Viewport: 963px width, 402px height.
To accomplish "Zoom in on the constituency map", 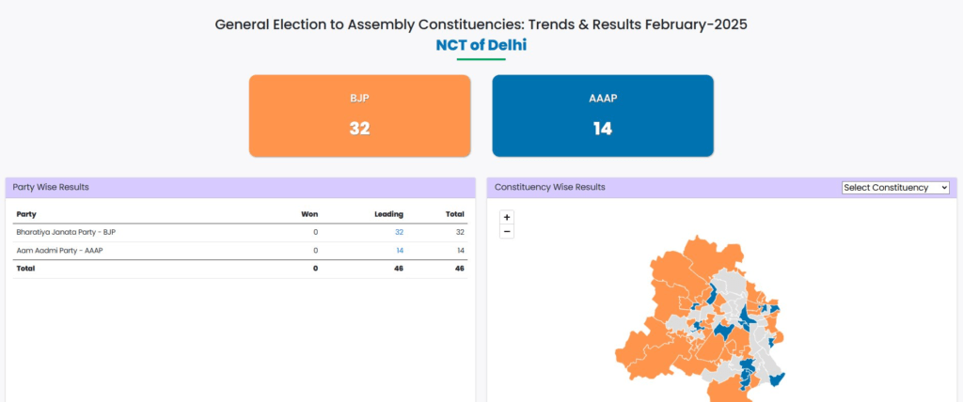I will [507, 217].
